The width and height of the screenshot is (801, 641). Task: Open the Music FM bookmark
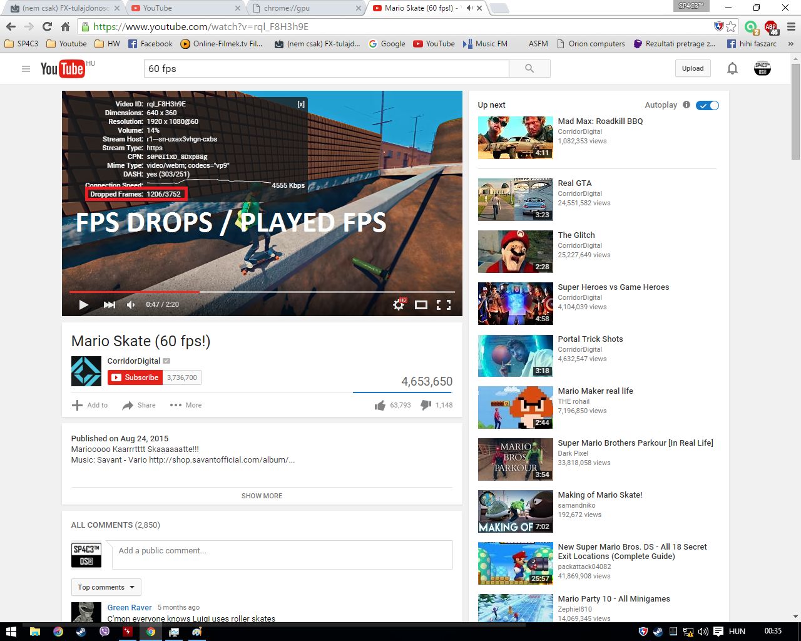coord(485,44)
